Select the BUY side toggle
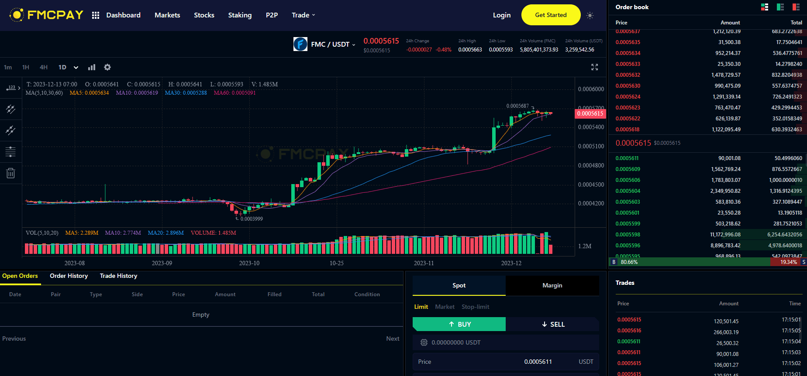 459,324
